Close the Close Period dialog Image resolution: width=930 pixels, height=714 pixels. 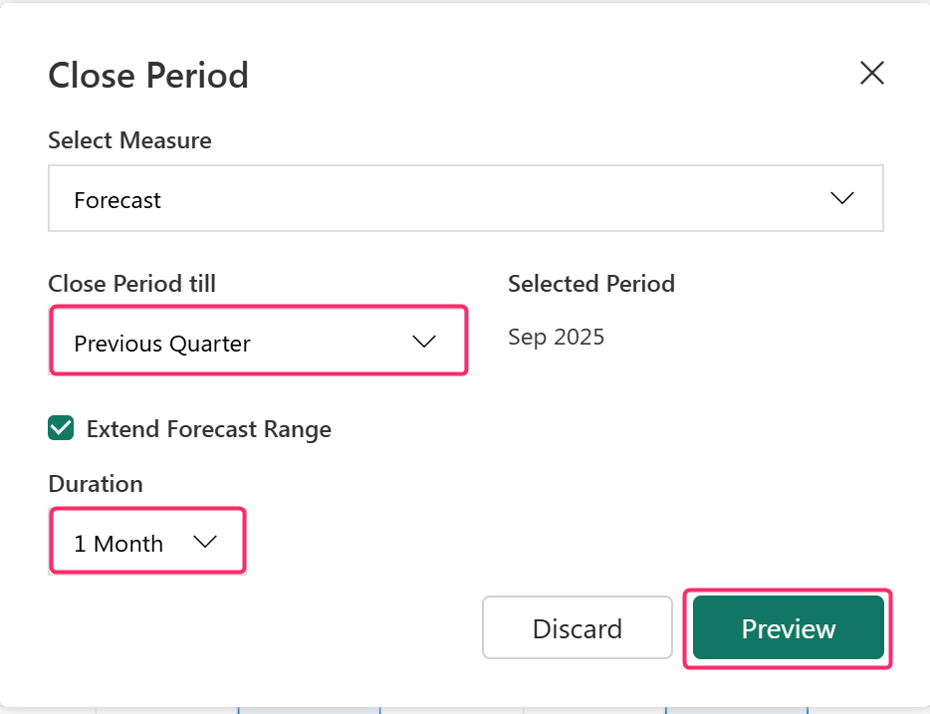tap(871, 73)
